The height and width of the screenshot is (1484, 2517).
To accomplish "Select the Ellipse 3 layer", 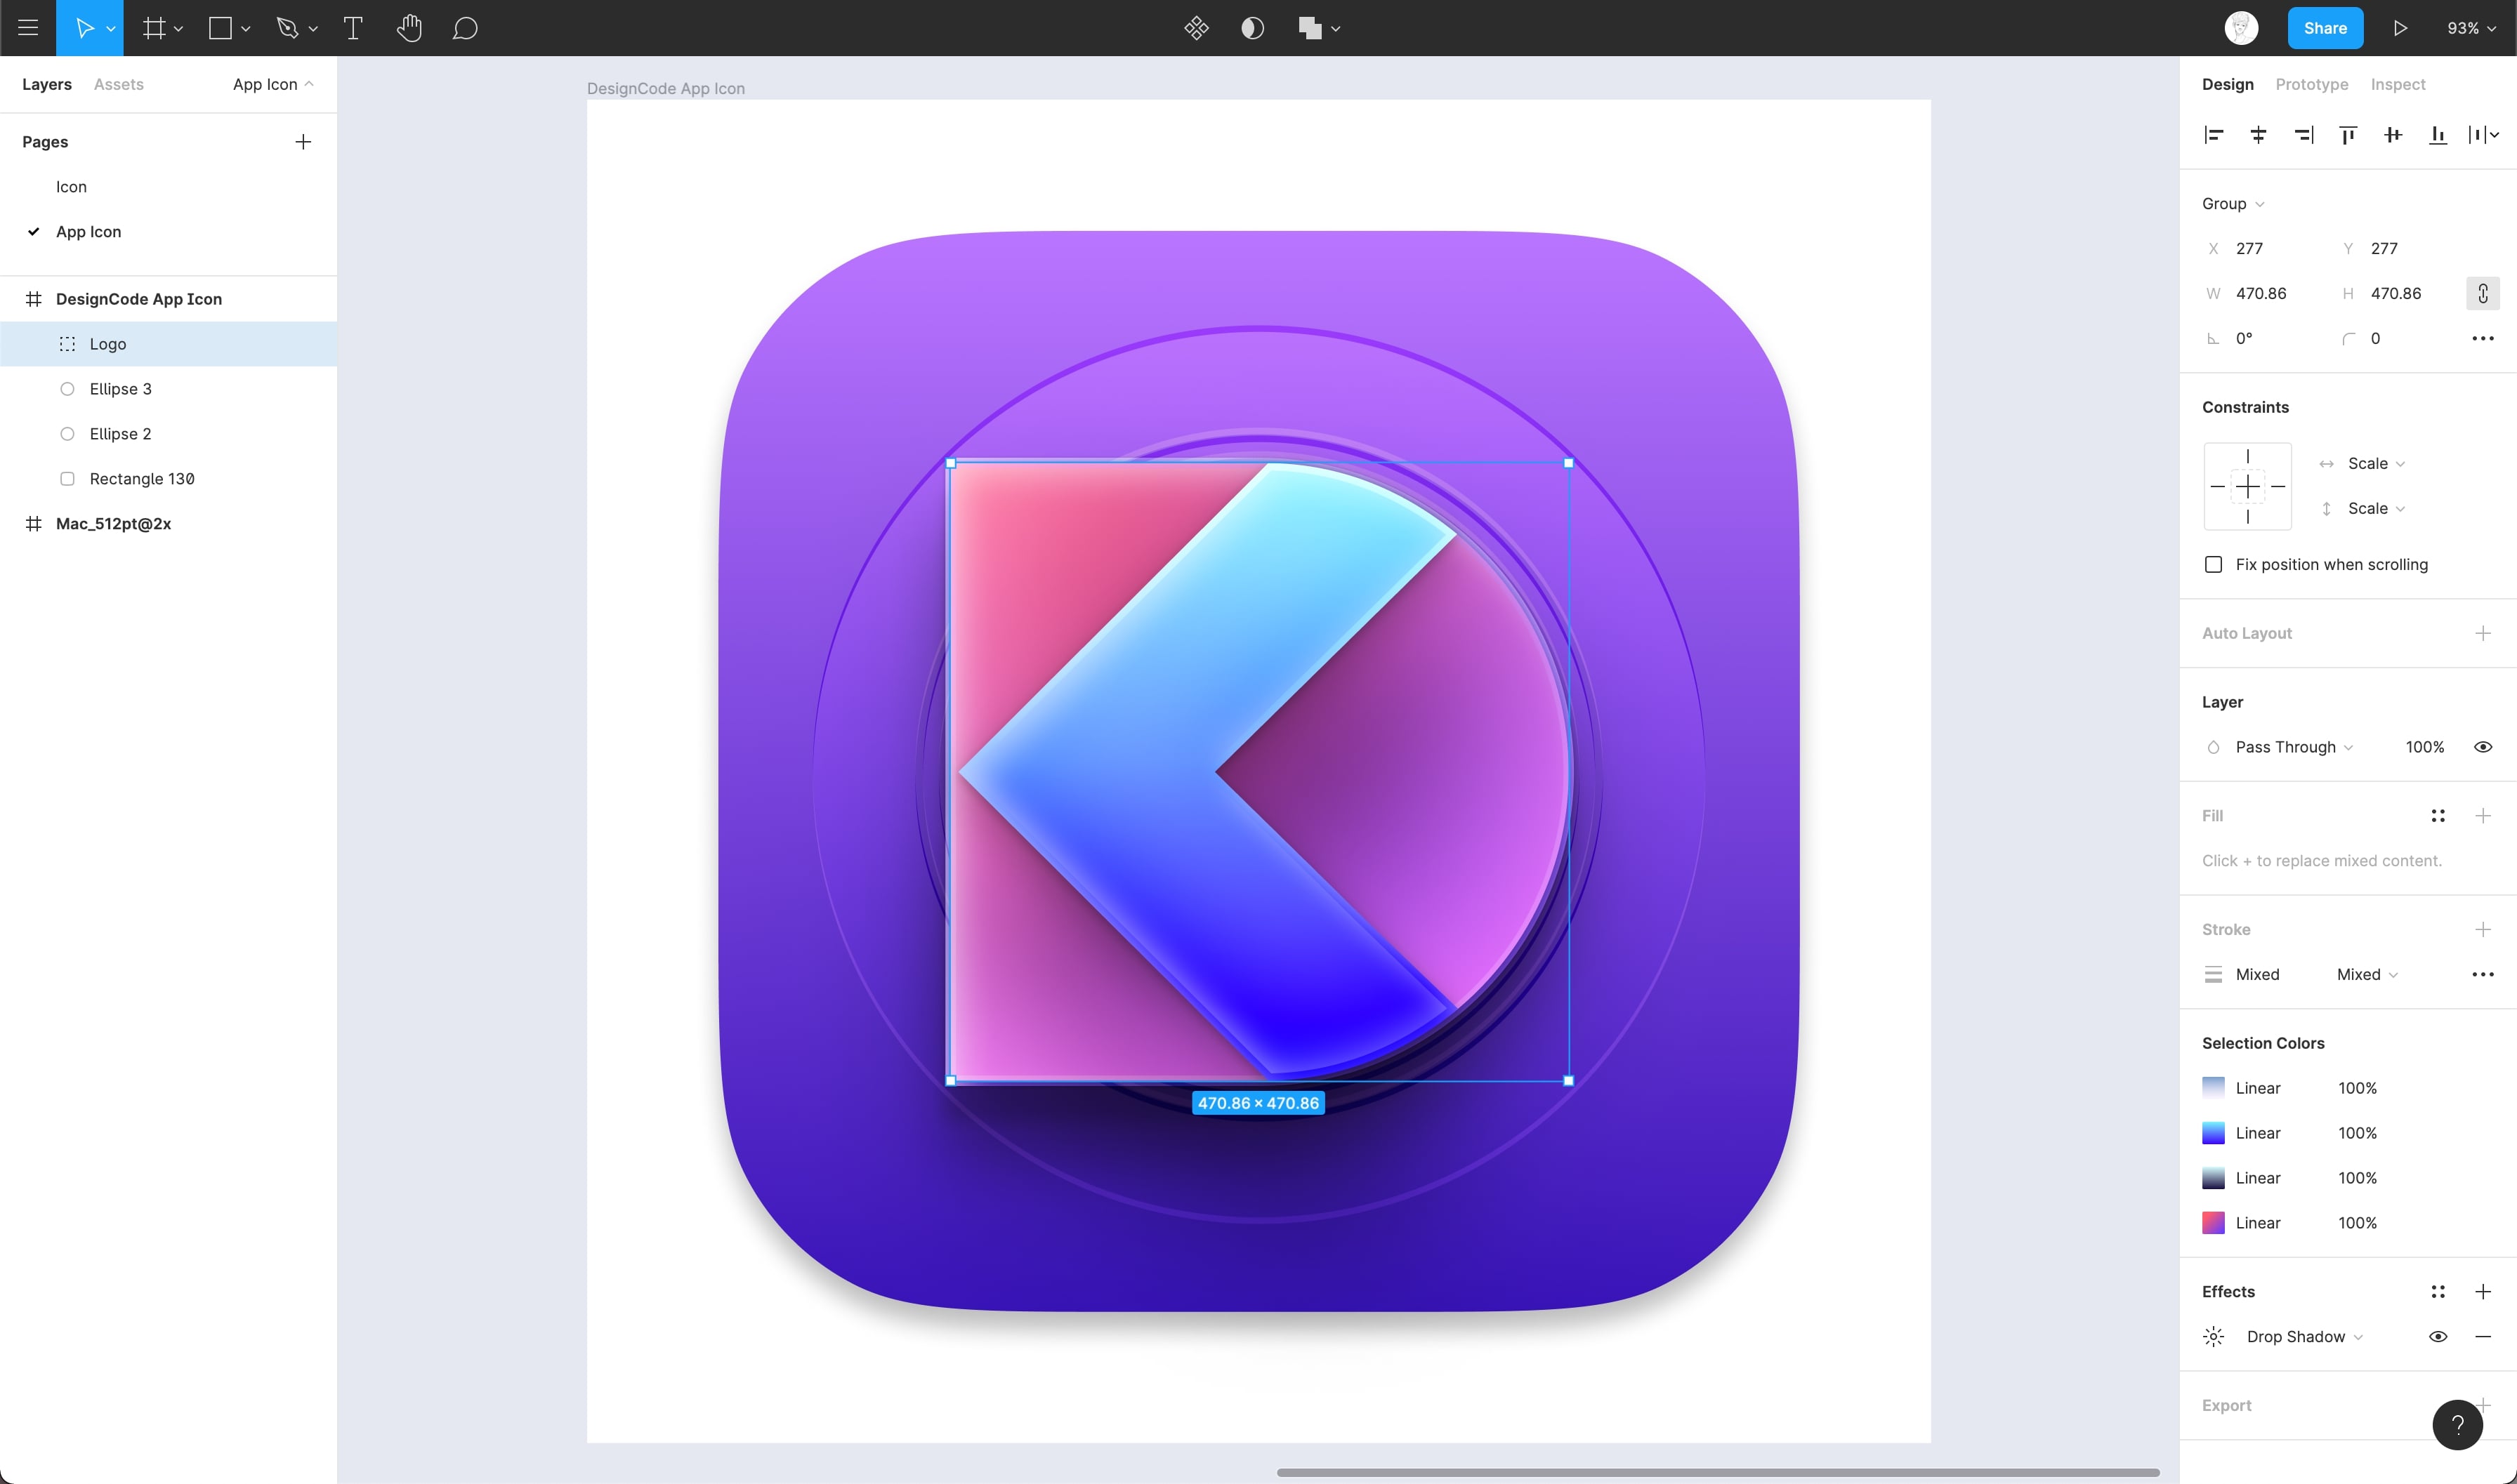I will tap(120, 389).
